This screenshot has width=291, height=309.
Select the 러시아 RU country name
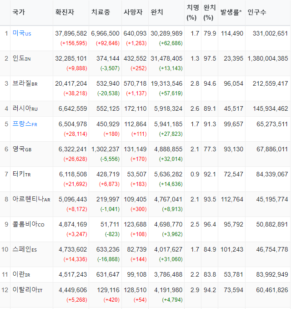(x=25, y=108)
